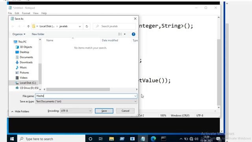Close the Save As dialog
The height and width of the screenshot is (142, 252).
pyautogui.click(x=135, y=19)
